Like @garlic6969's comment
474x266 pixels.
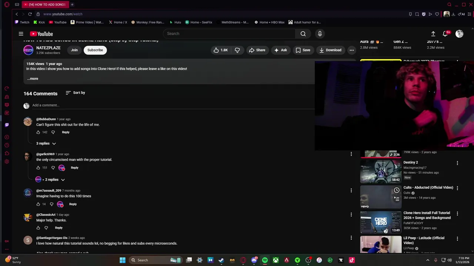(38, 168)
